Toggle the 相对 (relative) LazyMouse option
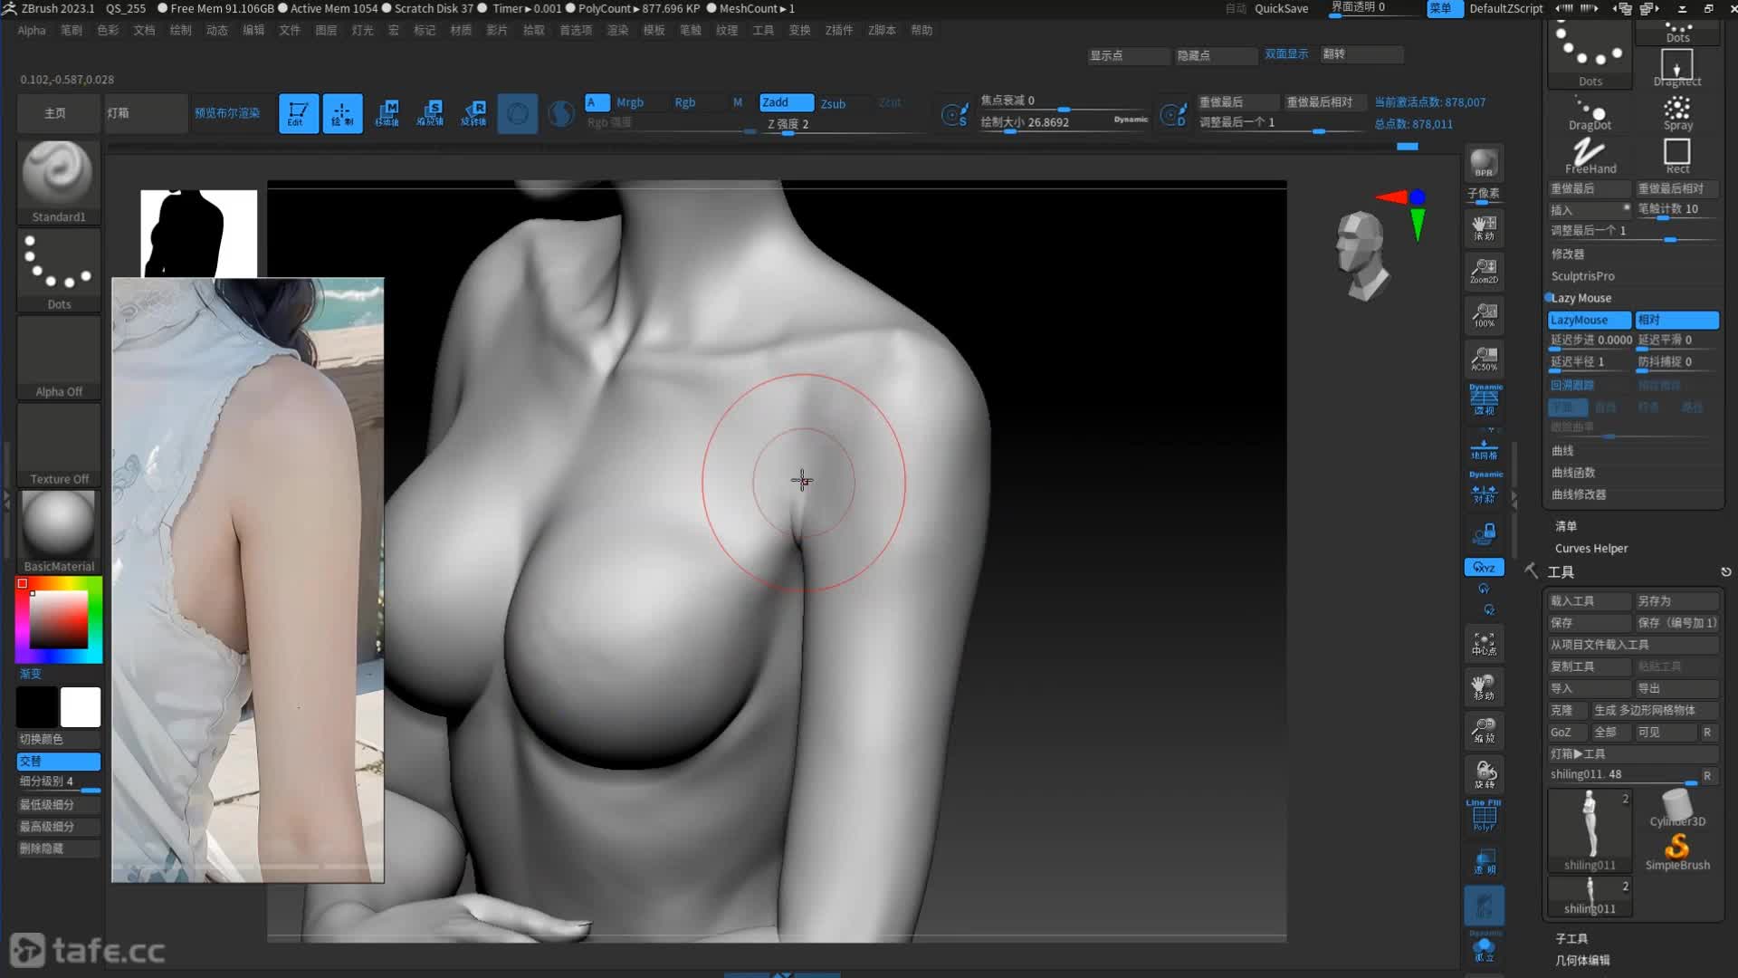The height and width of the screenshot is (978, 1738). tap(1676, 320)
